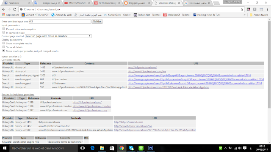Viewport: 271px width, 152px height.
Task: Open the action center notification icon
Action: click(x=245, y=148)
